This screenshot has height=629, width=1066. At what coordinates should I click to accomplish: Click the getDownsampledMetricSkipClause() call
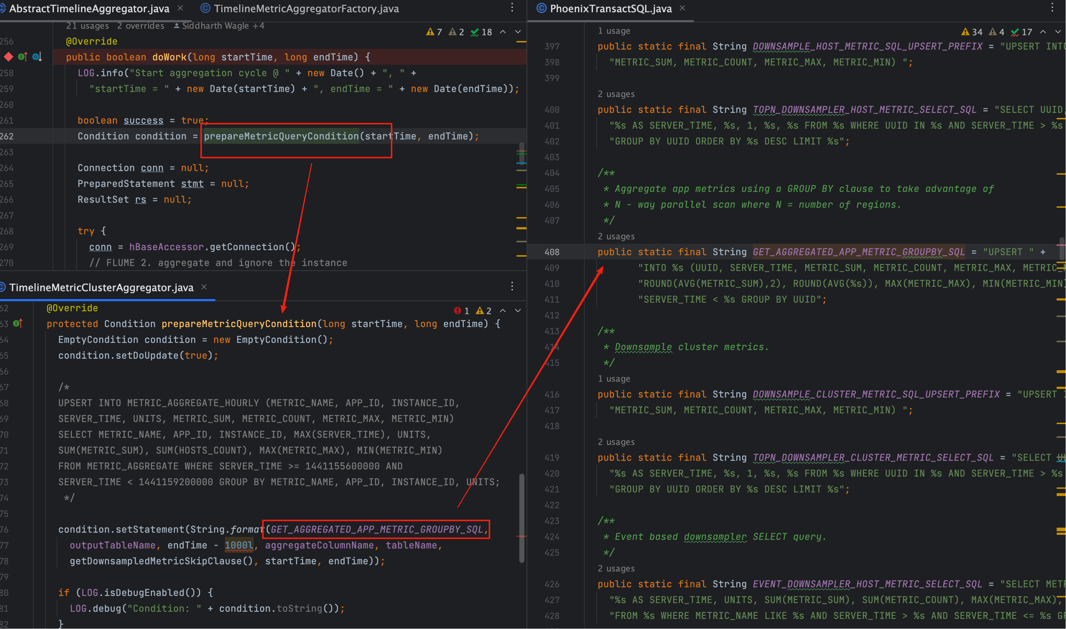point(161,561)
